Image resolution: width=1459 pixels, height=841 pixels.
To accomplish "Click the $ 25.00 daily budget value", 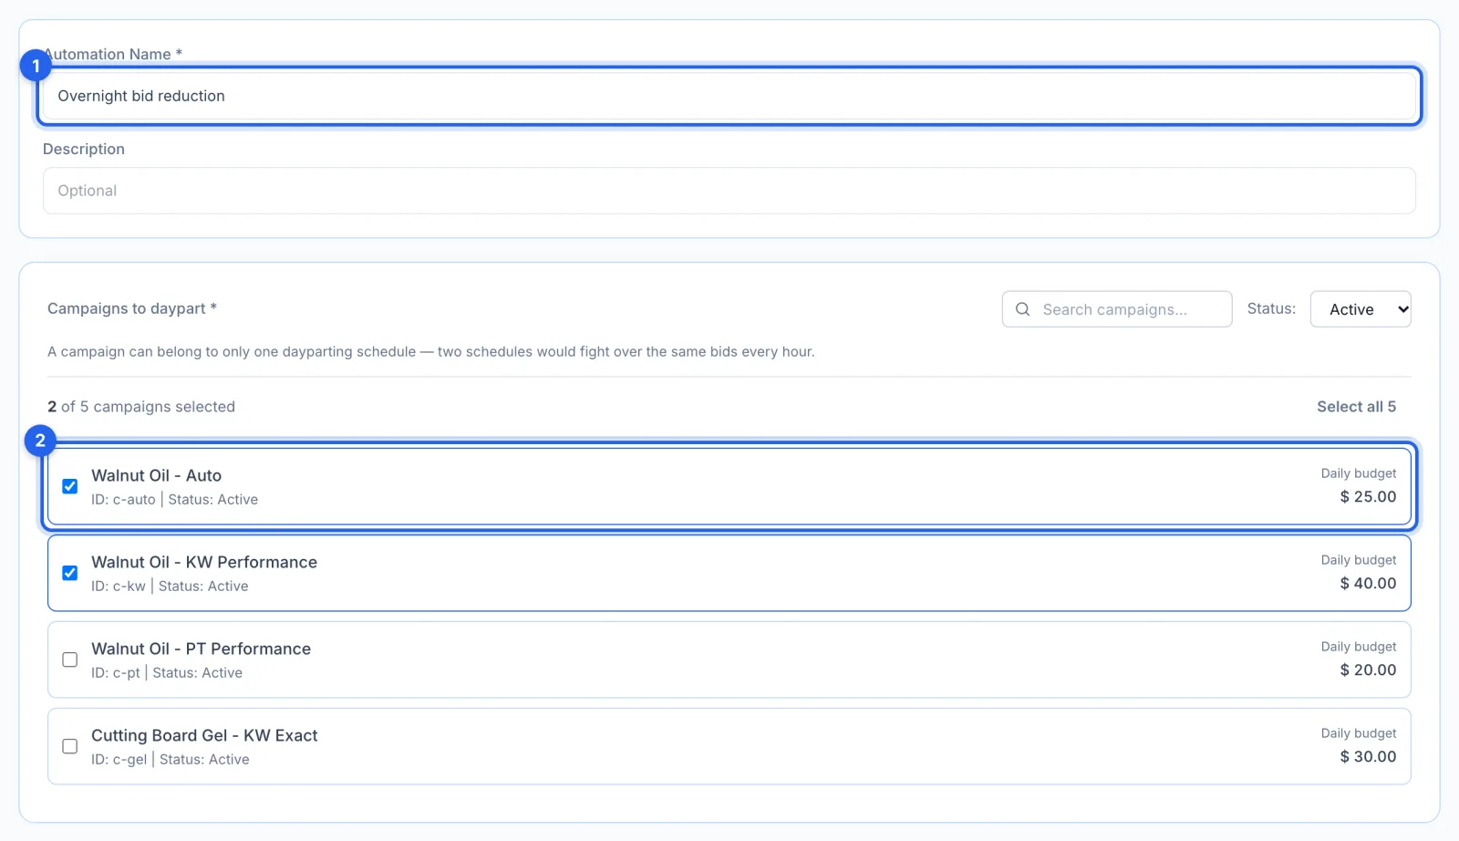I will (1368, 497).
